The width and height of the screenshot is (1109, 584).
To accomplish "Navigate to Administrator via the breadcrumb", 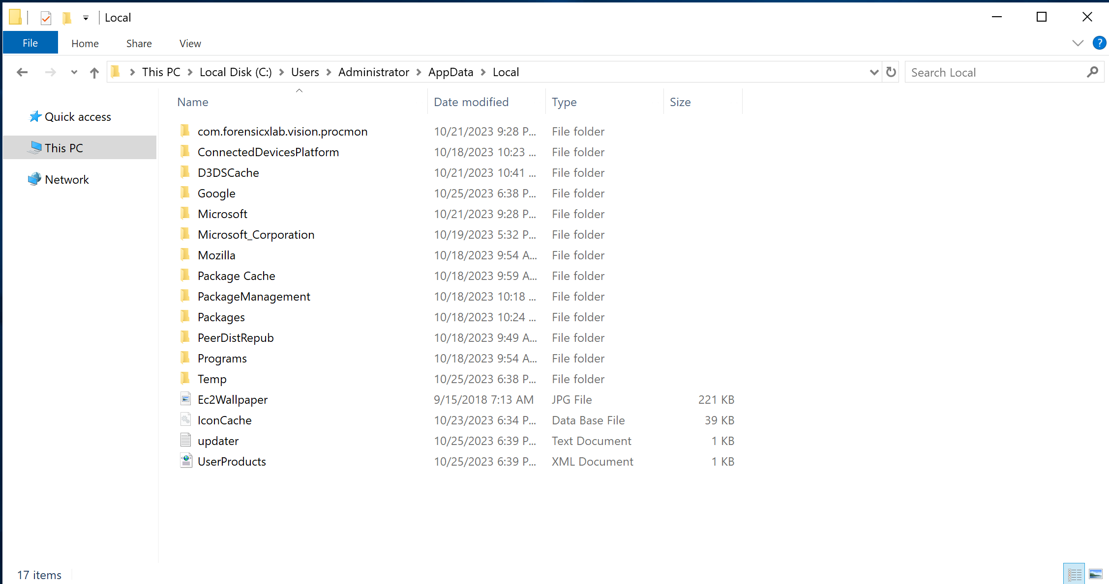I will pyautogui.click(x=374, y=72).
